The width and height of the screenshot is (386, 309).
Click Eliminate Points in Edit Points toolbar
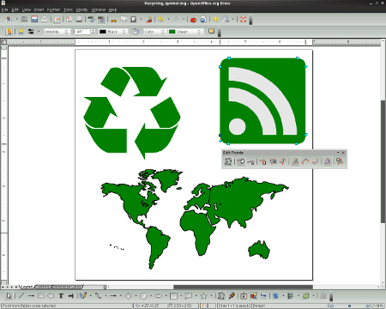click(x=340, y=161)
